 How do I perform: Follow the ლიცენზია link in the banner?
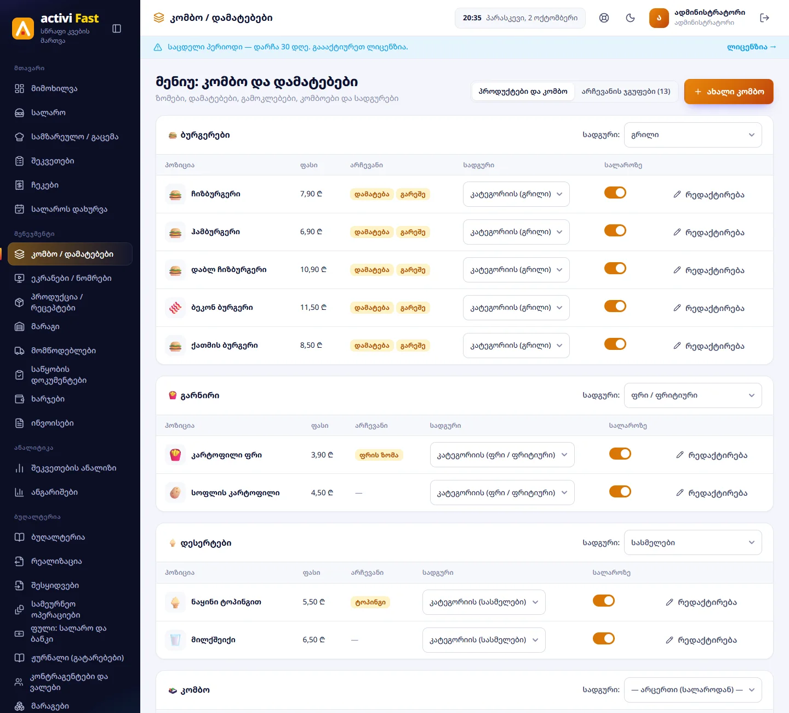(x=752, y=47)
